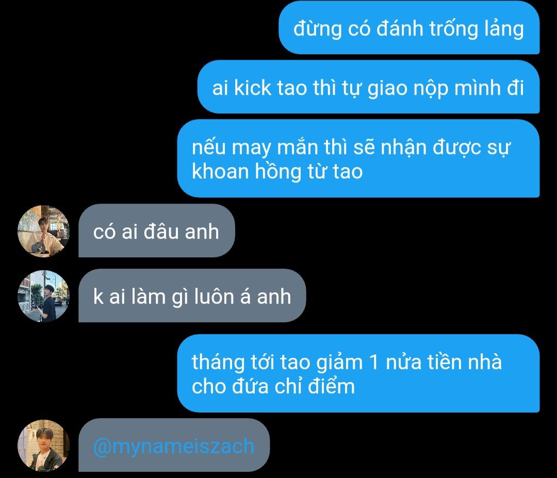Open the avatar beside "k ai làm gì luôn á anh"
557x478 pixels.
(x=43, y=296)
